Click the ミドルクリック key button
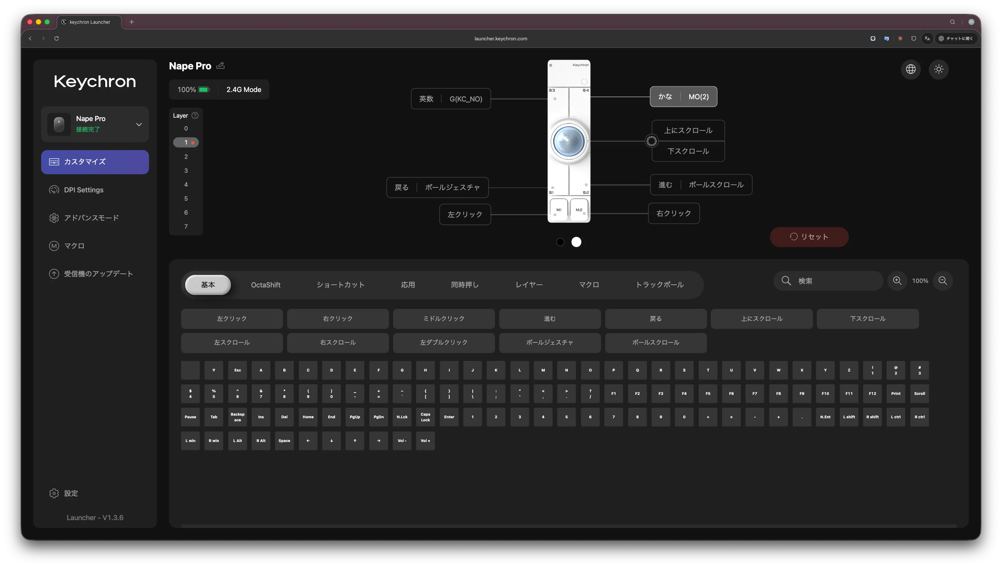Screen dimensions: 1002x568 [444, 319]
